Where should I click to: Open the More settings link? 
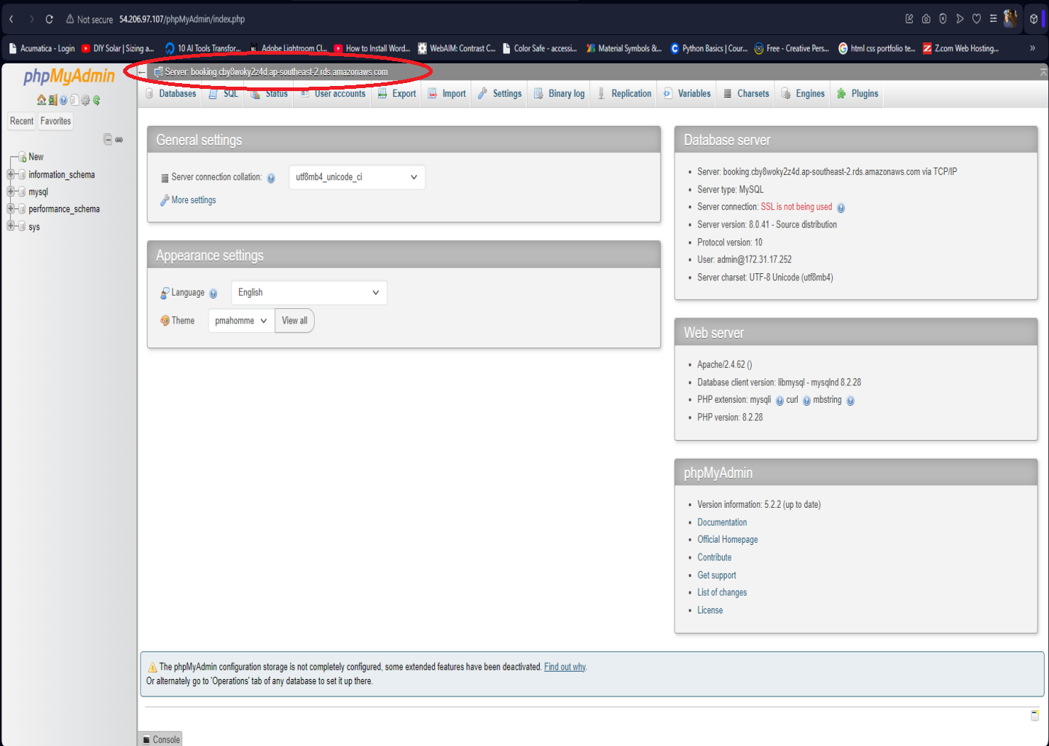click(x=194, y=200)
